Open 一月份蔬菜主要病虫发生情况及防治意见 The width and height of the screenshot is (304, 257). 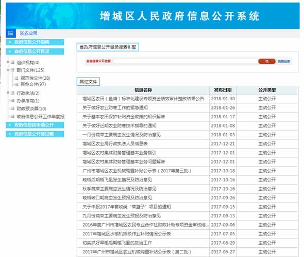(122, 135)
